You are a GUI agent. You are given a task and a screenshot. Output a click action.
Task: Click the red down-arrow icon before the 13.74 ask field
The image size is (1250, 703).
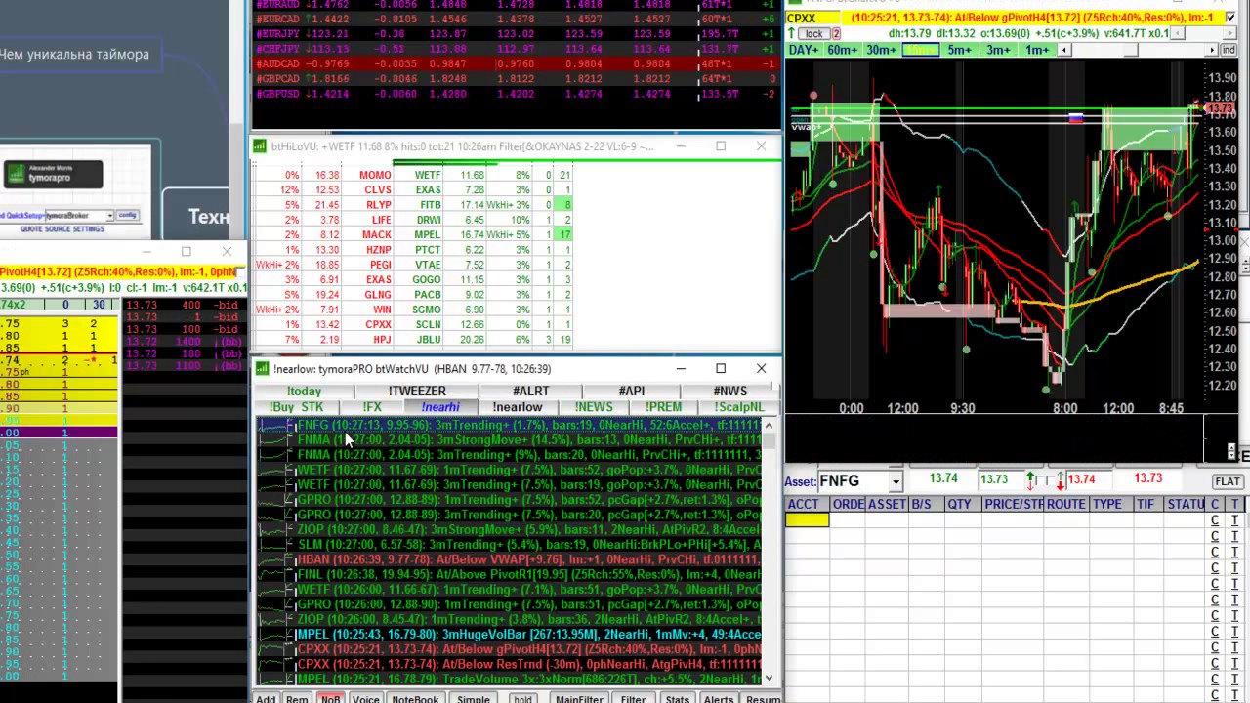tap(1060, 480)
